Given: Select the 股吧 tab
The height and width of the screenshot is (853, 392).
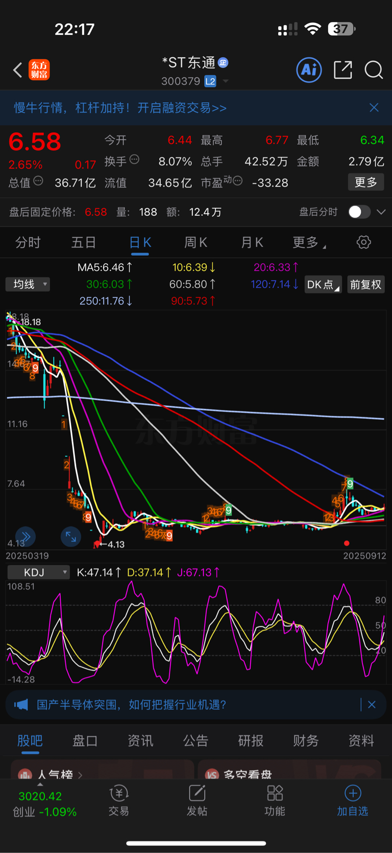Looking at the screenshot, I should pyautogui.click(x=30, y=741).
